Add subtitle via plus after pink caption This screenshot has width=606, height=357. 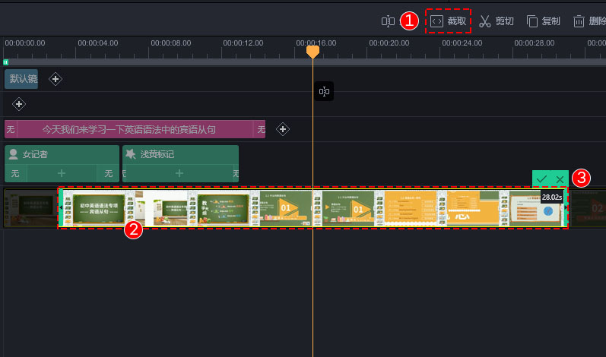(283, 129)
